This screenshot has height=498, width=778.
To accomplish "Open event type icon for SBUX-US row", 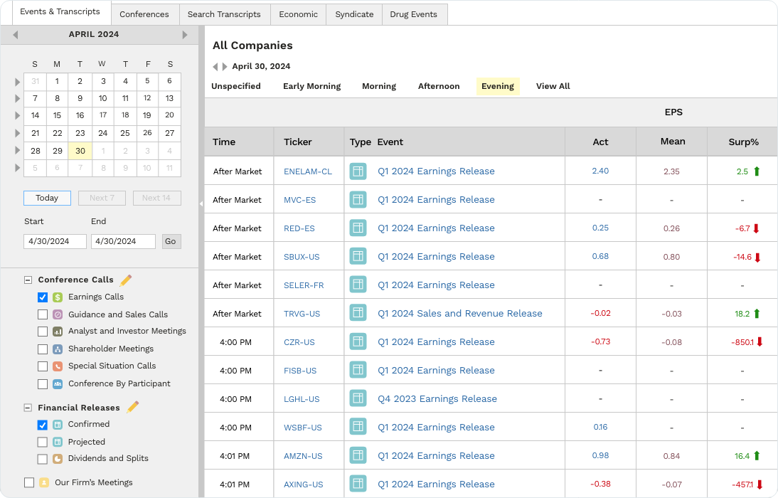I will 358,257.
